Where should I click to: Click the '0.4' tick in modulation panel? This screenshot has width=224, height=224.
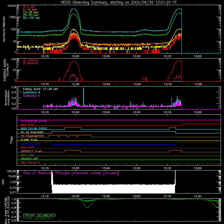tap(14, 98)
